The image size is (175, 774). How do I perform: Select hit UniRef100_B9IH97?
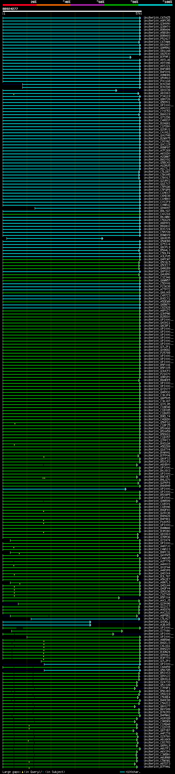(157, 45)
